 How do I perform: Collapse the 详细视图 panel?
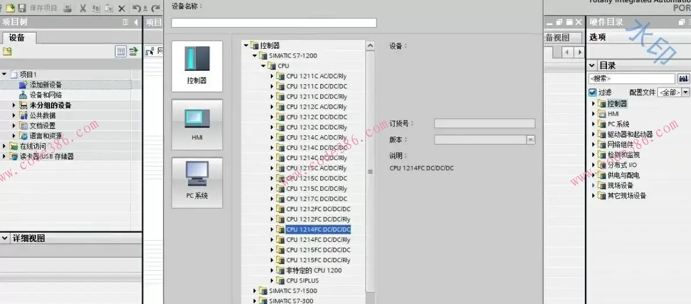pyautogui.click(x=5, y=238)
